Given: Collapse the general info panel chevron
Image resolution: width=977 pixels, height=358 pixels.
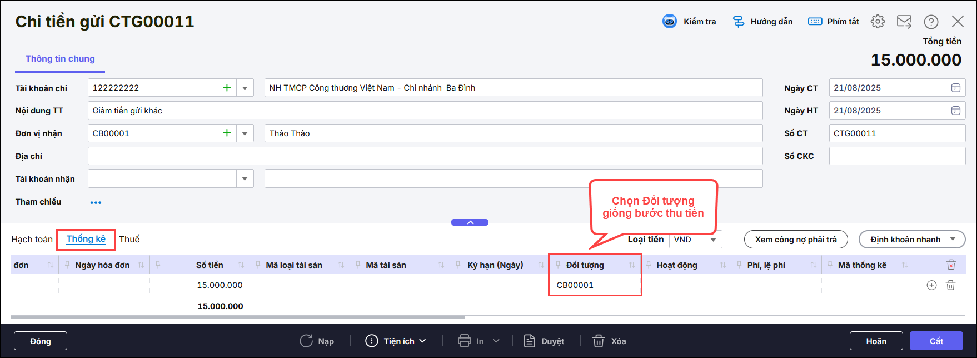Looking at the screenshot, I should pyautogui.click(x=470, y=222).
